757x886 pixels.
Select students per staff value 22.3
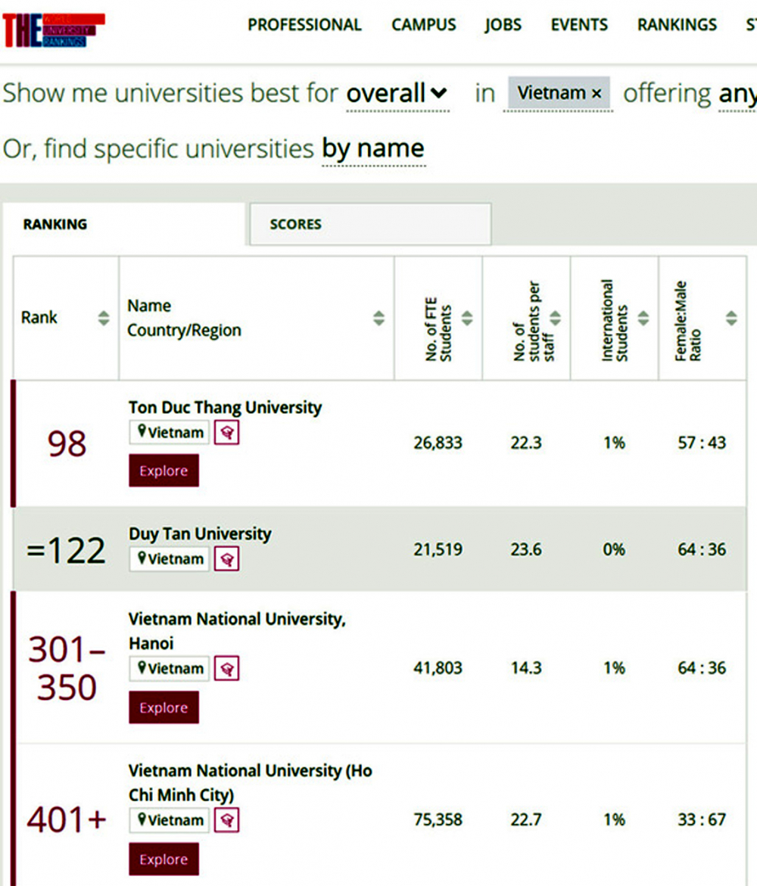pyautogui.click(x=526, y=443)
